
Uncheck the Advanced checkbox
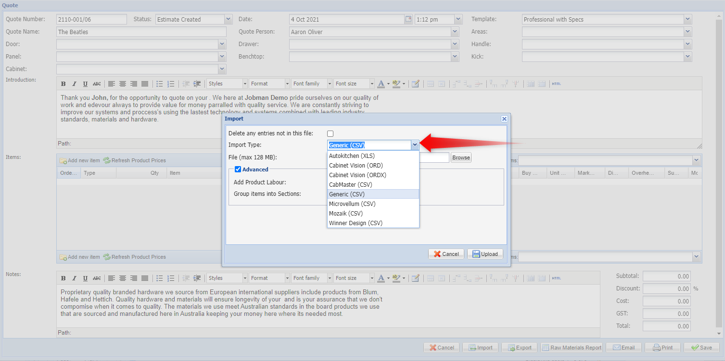[x=238, y=169]
